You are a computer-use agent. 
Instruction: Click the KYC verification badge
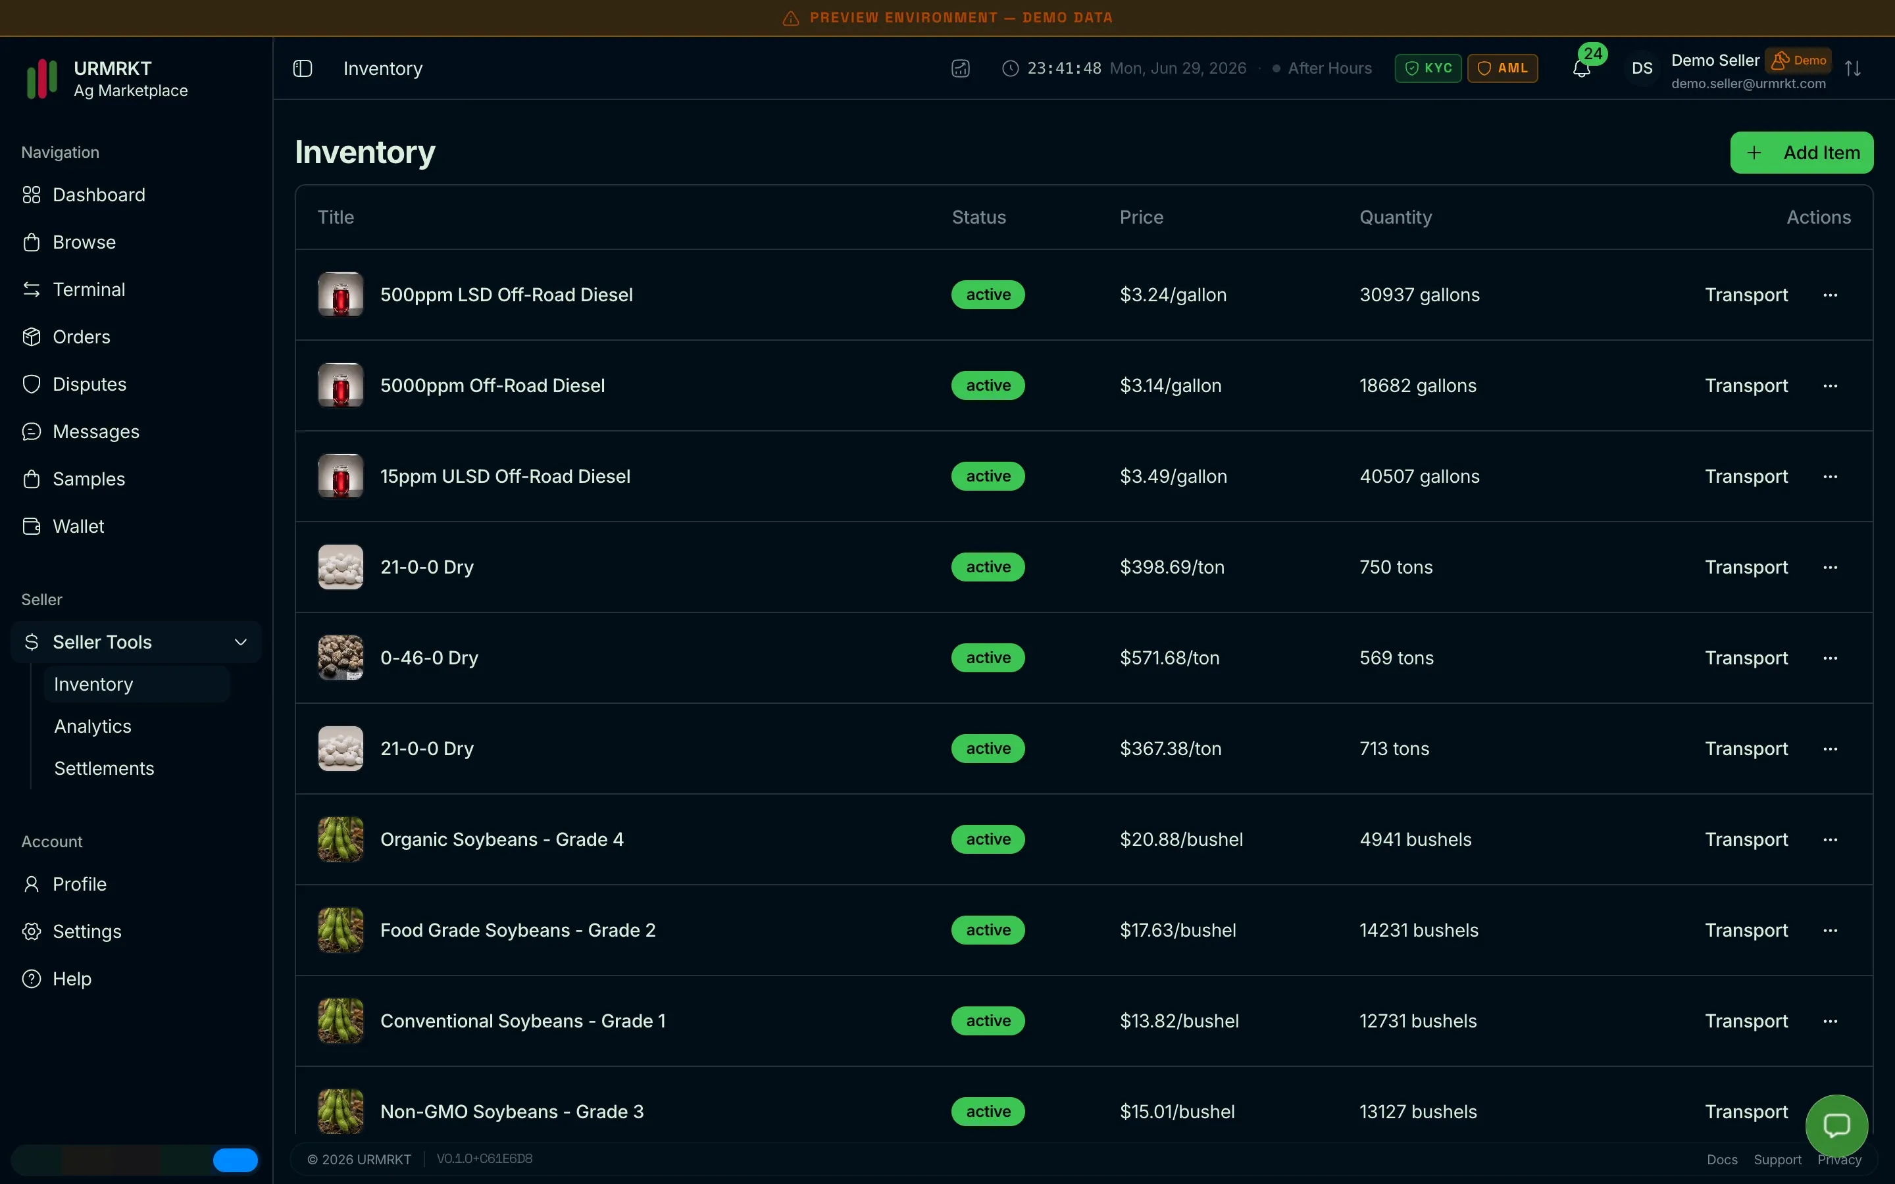(1428, 68)
